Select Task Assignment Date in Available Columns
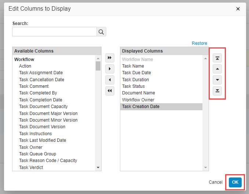 [41, 73]
